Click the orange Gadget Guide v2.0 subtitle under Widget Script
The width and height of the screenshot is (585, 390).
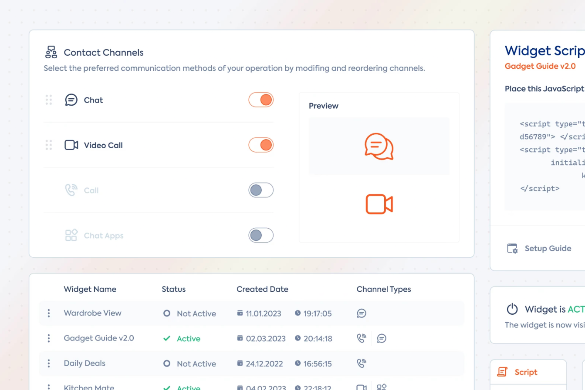point(540,66)
